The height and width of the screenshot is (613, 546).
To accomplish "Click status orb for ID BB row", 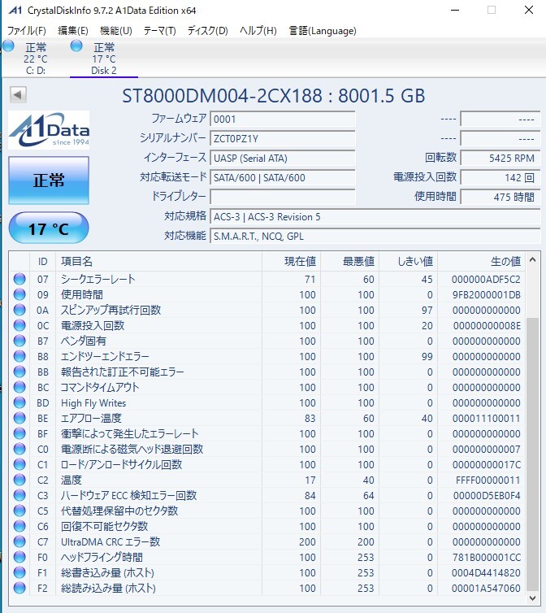I will [x=19, y=372].
